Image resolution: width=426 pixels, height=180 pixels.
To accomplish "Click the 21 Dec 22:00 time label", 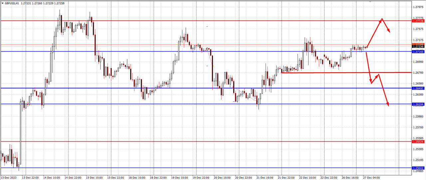I will coord(286,178).
